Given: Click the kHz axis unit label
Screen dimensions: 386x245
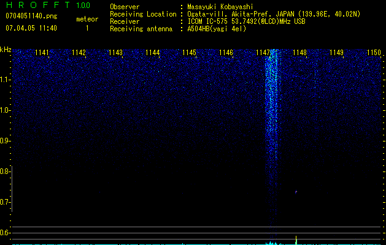Looking at the screenshot, I should pos(6,50).
